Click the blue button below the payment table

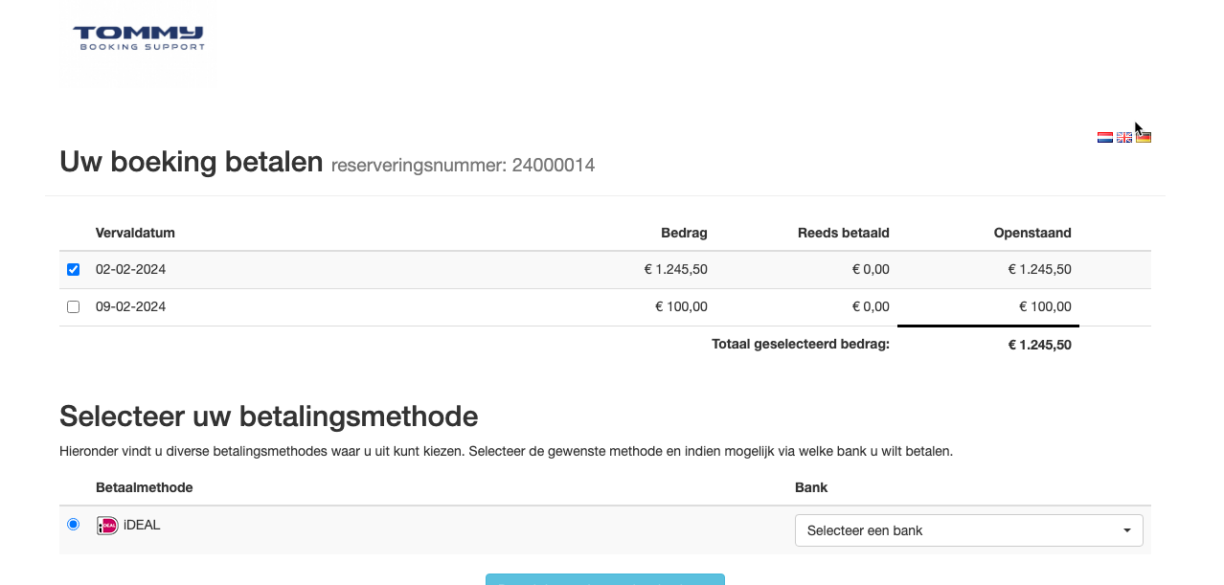(x=604, y=578)
